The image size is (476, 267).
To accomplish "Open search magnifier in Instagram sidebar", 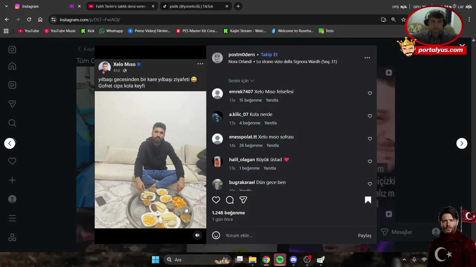I will click(x=12, y=123).
